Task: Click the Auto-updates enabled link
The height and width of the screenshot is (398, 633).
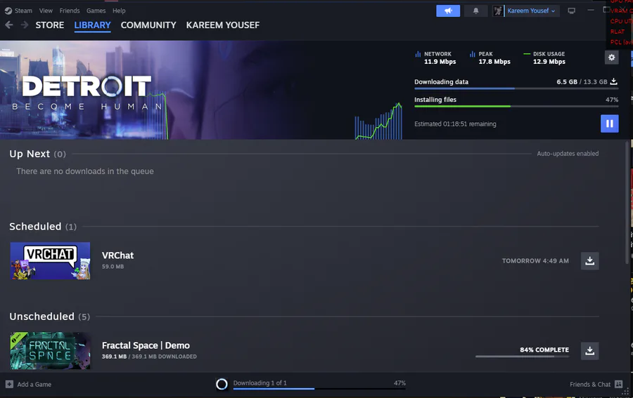Action: [x=568, y=154]
